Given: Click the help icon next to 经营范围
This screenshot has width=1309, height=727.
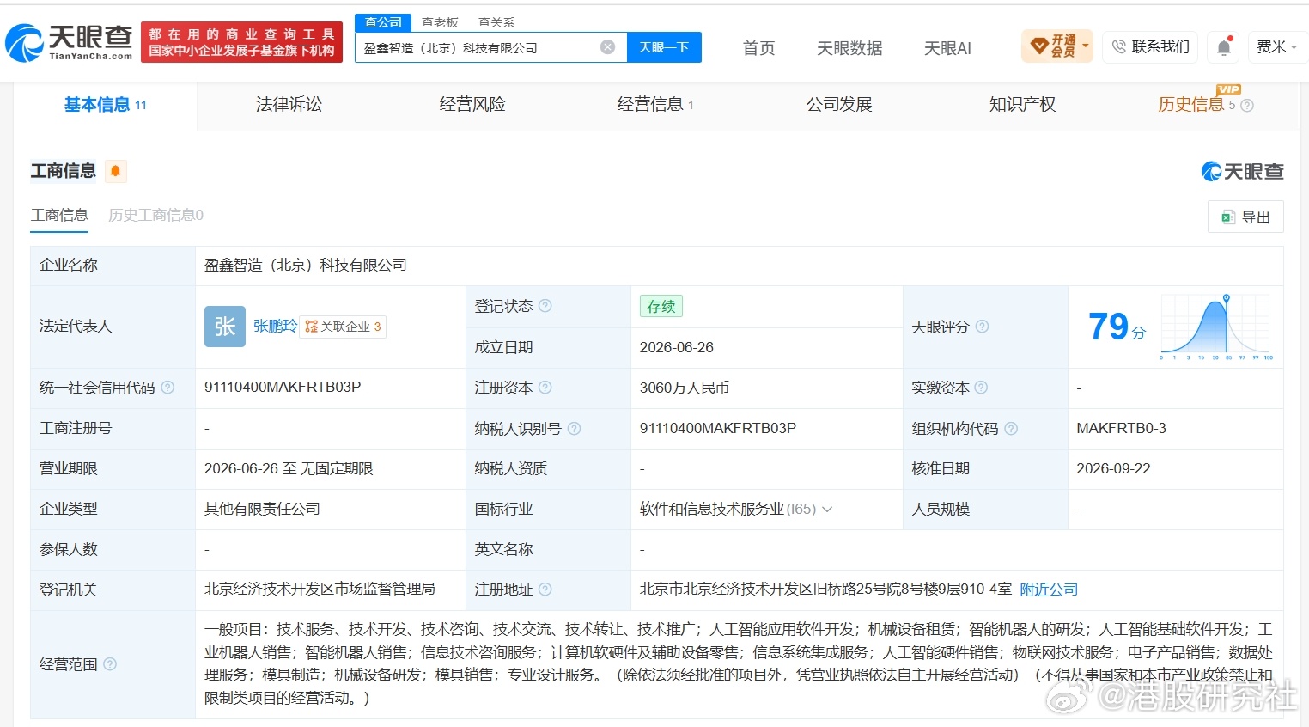Looking at the screenshot, I should click(x=110, y=664).
